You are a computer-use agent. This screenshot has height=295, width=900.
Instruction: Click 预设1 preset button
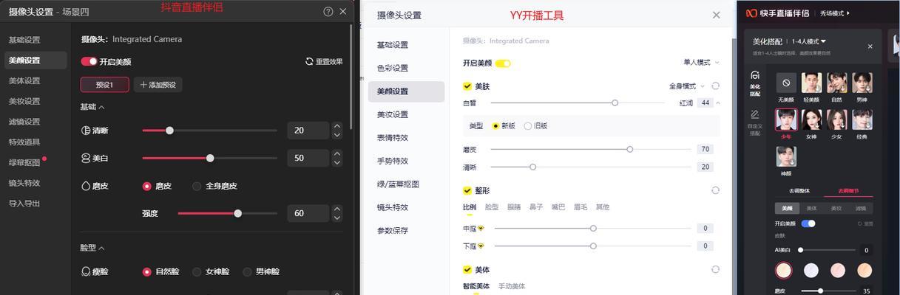[104, 85]
